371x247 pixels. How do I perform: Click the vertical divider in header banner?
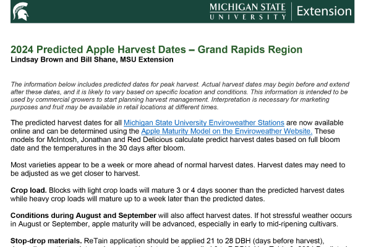pyautogui.click(x=291, y=11)
